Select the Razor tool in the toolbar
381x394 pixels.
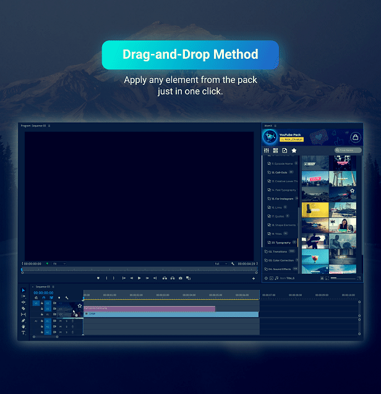[x=24, y=309]
